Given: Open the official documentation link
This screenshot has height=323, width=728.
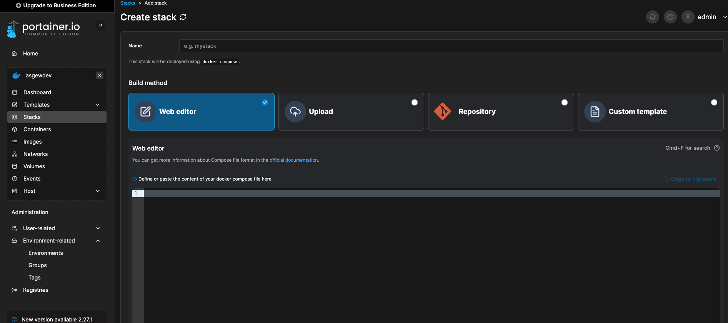Looking at the screenshot, I should [293, 160].
